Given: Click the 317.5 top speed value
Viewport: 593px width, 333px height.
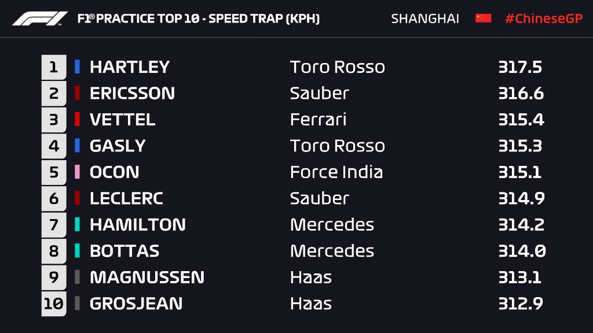Looking at the screenshot, I should pos(521,67).
